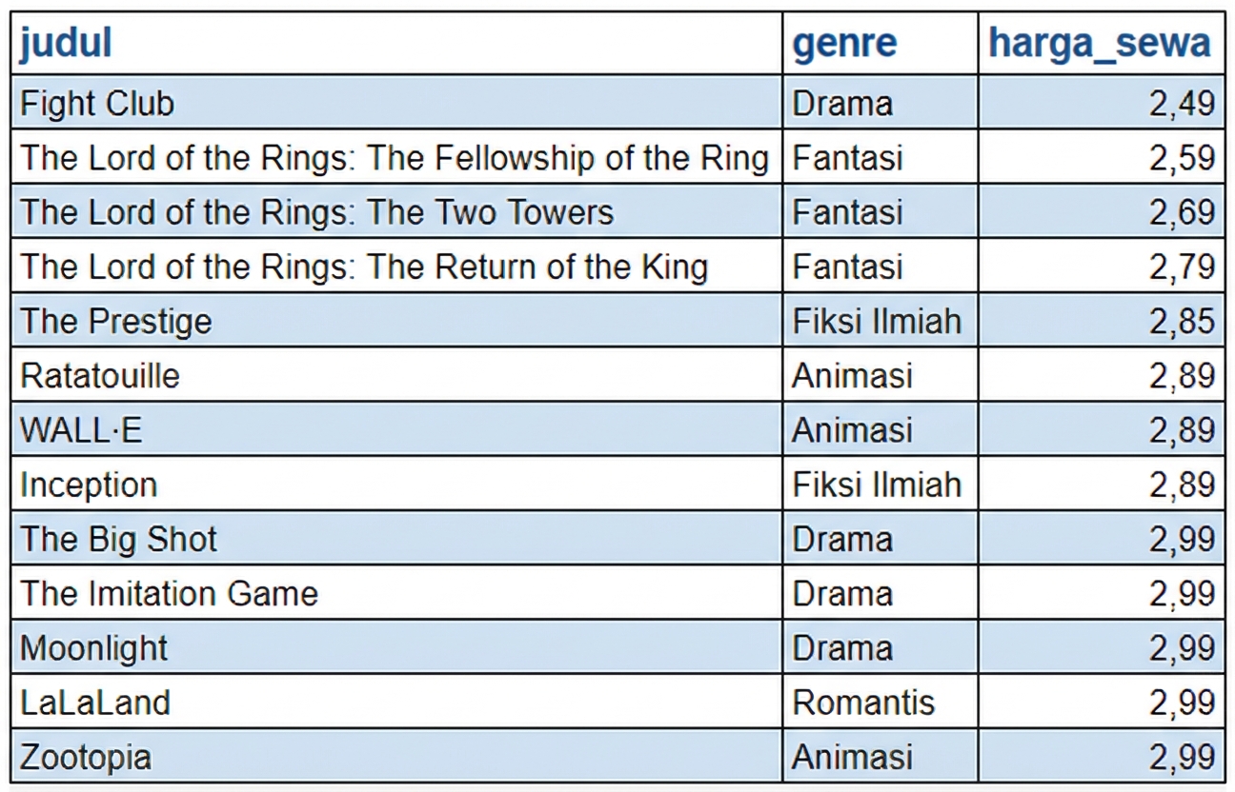
Task: Select the Moonlight title cell
Action: [x=94, y=648]
